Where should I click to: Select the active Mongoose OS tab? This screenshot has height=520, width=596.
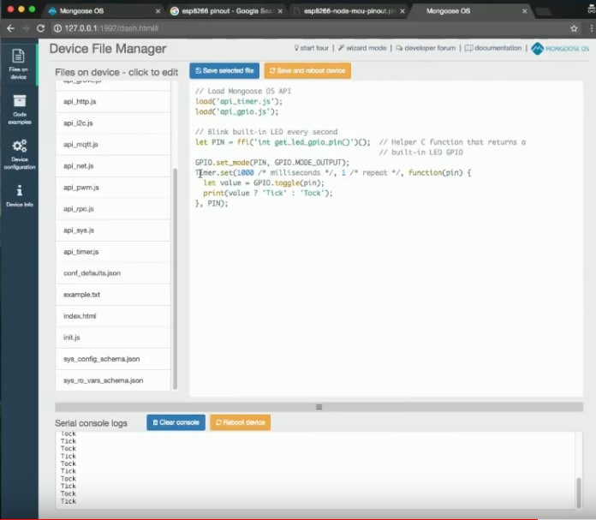click(471, 11)
